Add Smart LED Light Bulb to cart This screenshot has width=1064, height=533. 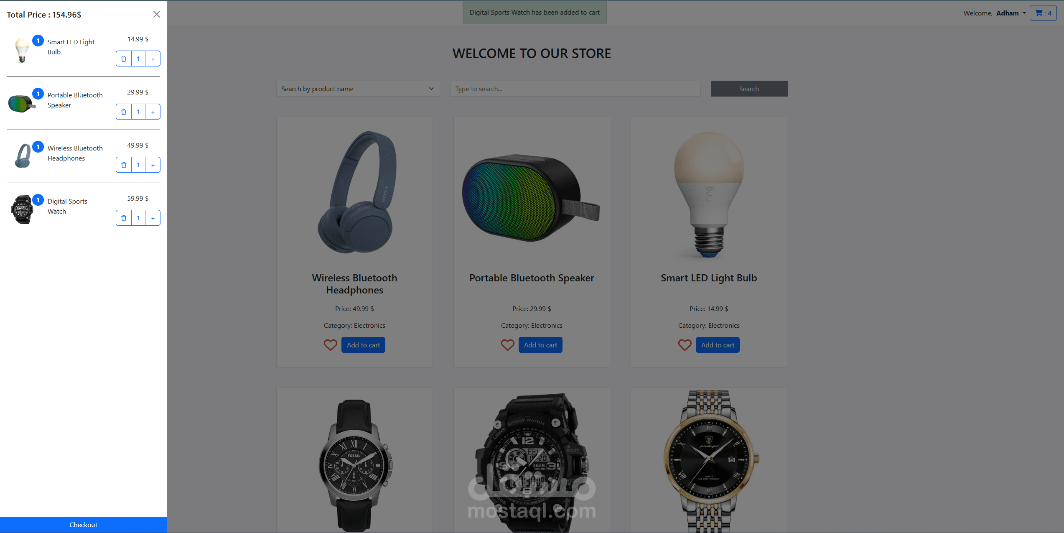[x=718, y=345]
